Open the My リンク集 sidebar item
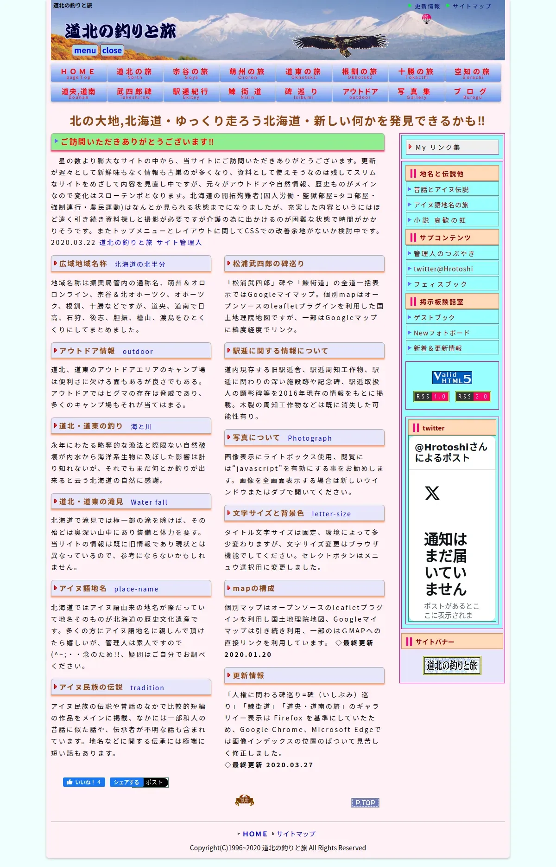Viewport: 556px width, 867px height. point(452,147)
